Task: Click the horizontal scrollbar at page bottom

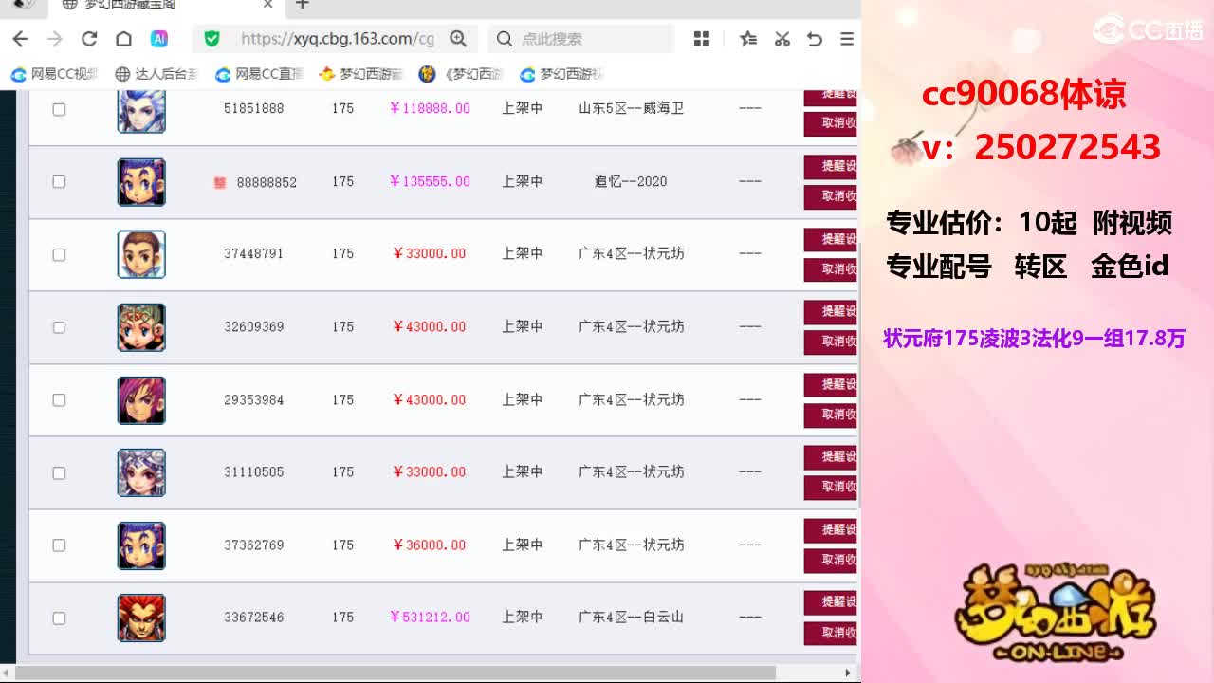Action: pyautogui.click(x=396, y=673)
